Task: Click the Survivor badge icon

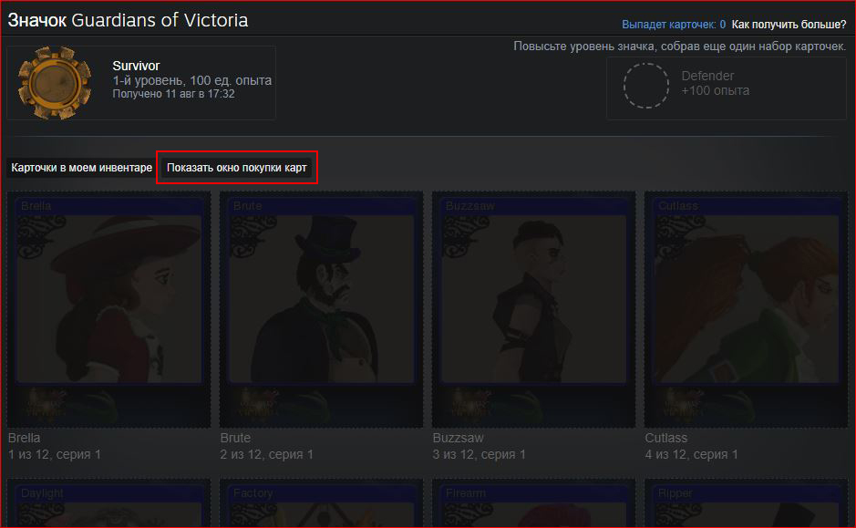Action: click(x=54, y=83)
